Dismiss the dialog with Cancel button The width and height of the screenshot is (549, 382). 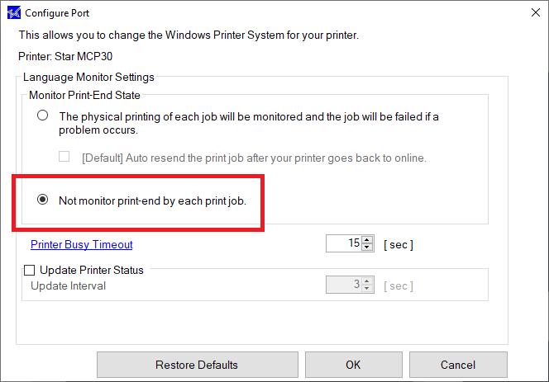click(x=458, y=365)
